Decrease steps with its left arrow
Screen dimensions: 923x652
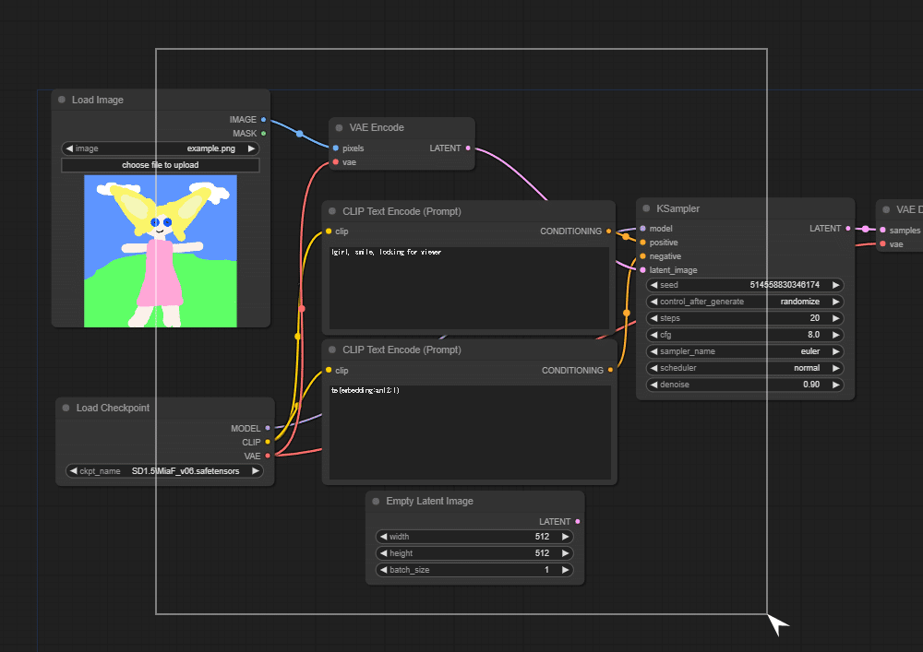654,318
